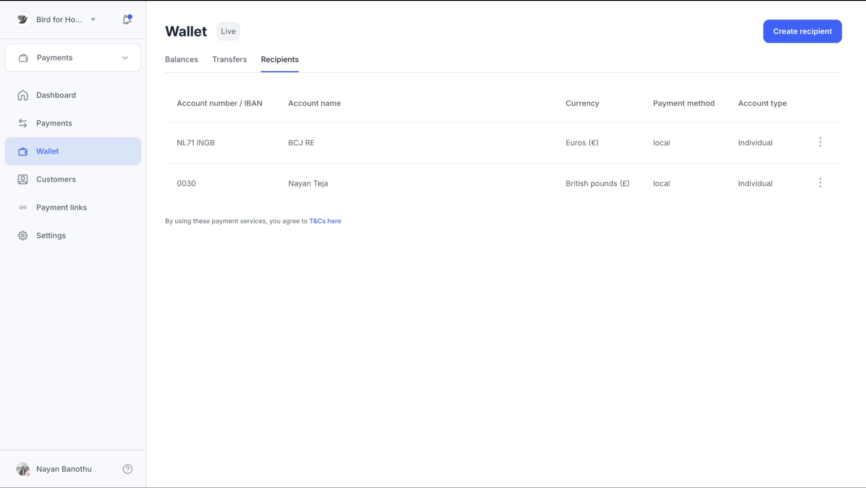Screen dimensions: 866x488
Task: Click the Customers person icon
Action: point(23,179)
